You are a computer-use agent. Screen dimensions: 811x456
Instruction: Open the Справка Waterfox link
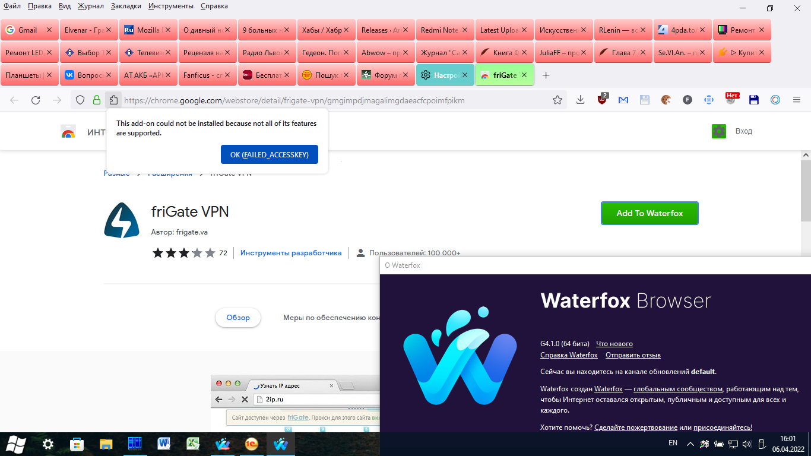[x=569, y=355]
